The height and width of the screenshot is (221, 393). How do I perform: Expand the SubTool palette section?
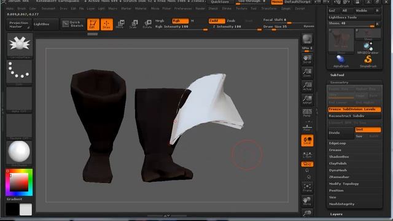pyautogui.click(x=337, y=75)
